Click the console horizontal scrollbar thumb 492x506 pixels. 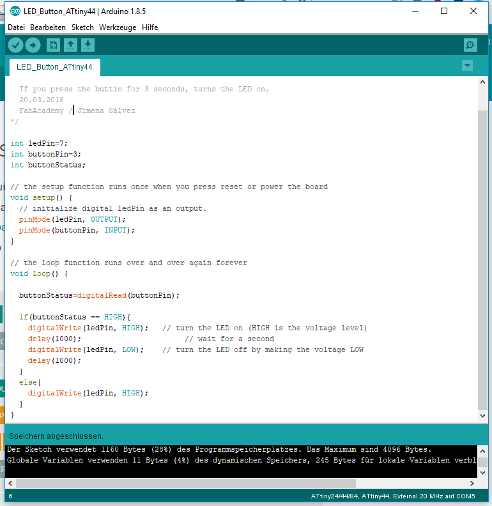pos(186,483)
